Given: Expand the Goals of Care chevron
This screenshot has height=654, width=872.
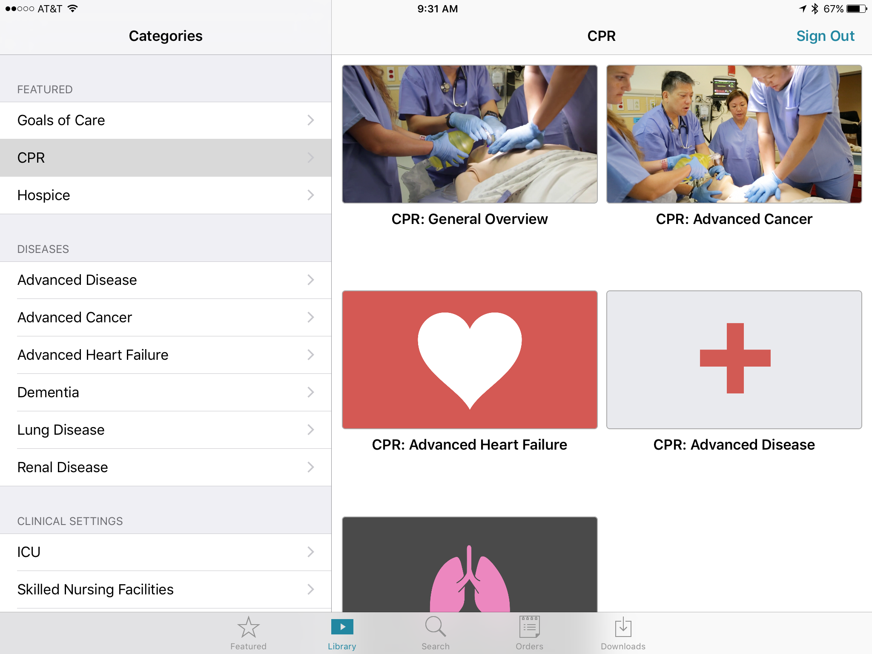Looking at the screenshot, I should 311,120.
